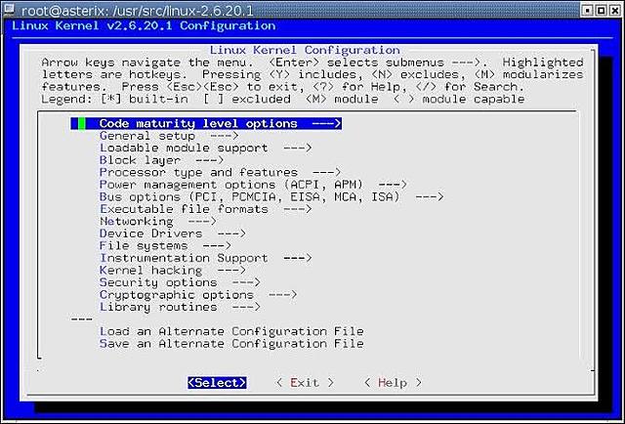
Task: Select Library routines entry
Action: coord(180,307)
